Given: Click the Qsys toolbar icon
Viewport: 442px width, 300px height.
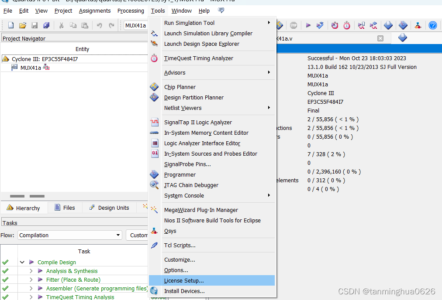Looking at the screenshot, I should [418, 25].
